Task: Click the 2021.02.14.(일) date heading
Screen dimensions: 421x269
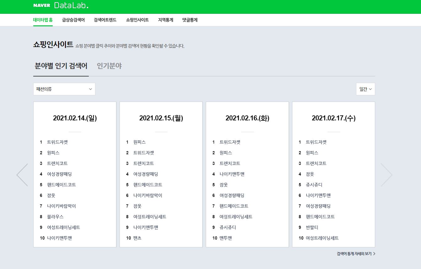Action: [x=75, y=118]
